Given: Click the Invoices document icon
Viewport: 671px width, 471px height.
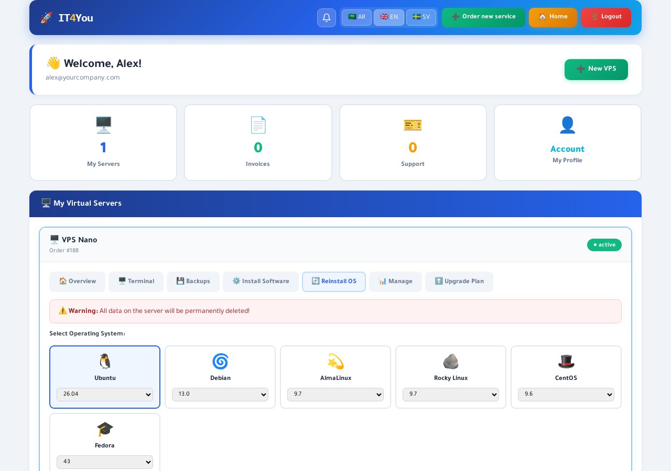Looking at the screenshot, I should click(258, 125).
